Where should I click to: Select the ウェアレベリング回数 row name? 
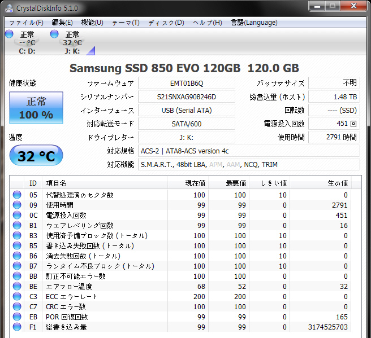click(x=80, y=225)
